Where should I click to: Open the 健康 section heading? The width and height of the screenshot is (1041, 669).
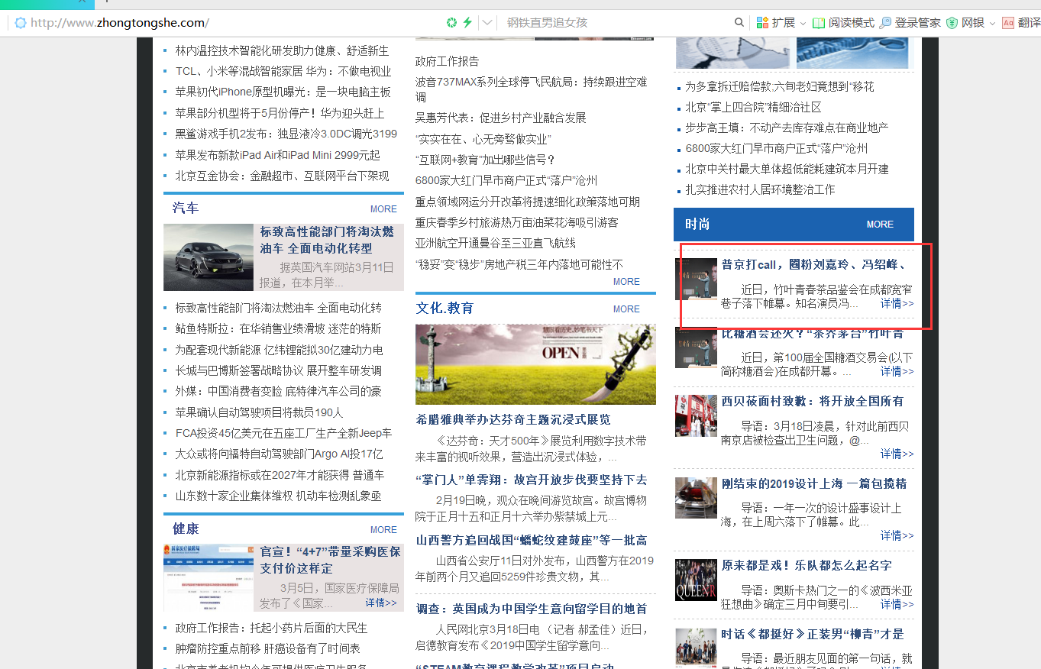[186, 528]
